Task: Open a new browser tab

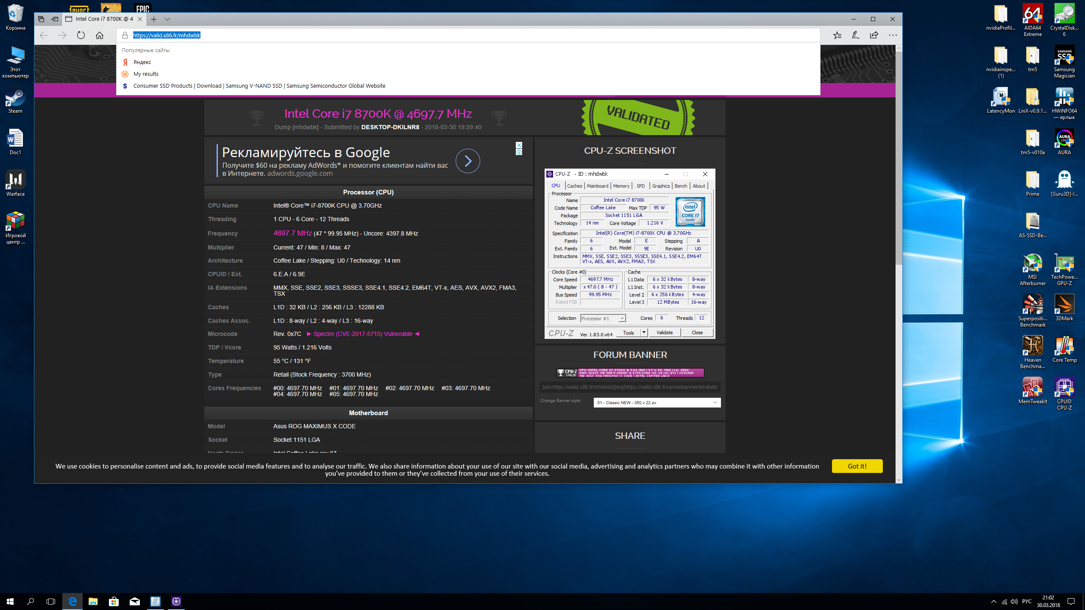Action: (154, 19)
